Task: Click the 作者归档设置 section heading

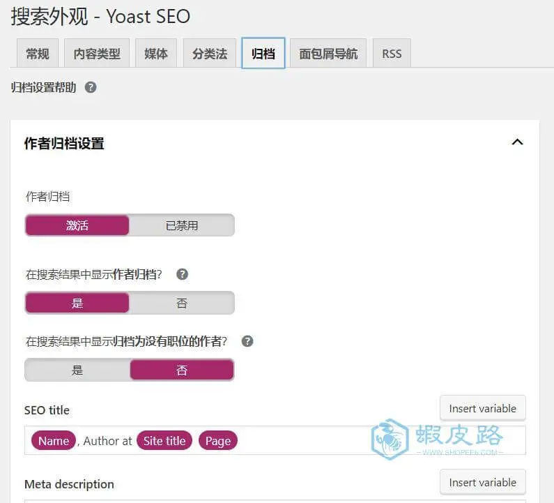Action: tap(64, 143)
